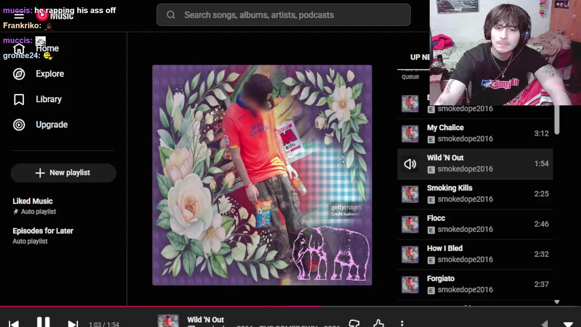The height and width of the screenshot is (327, 581).
Task: Click Smoking Kills track thumbnail
Action: pos(410,194)
